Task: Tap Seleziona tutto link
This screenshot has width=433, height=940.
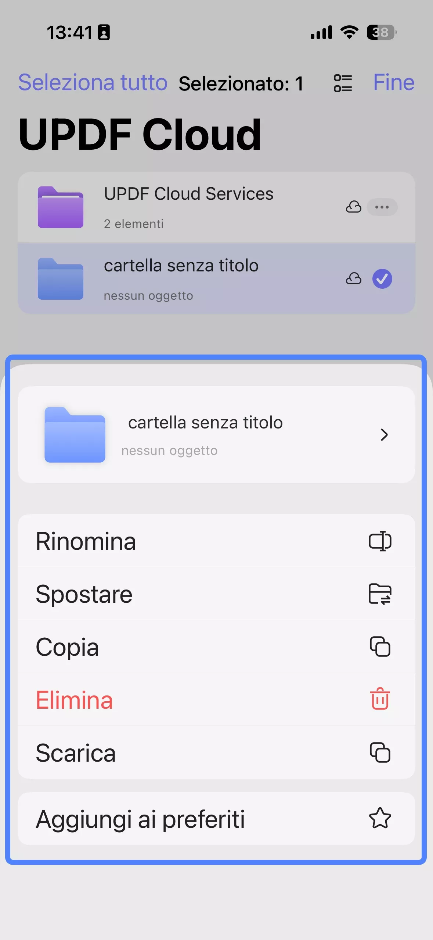Action: point(93,82)
